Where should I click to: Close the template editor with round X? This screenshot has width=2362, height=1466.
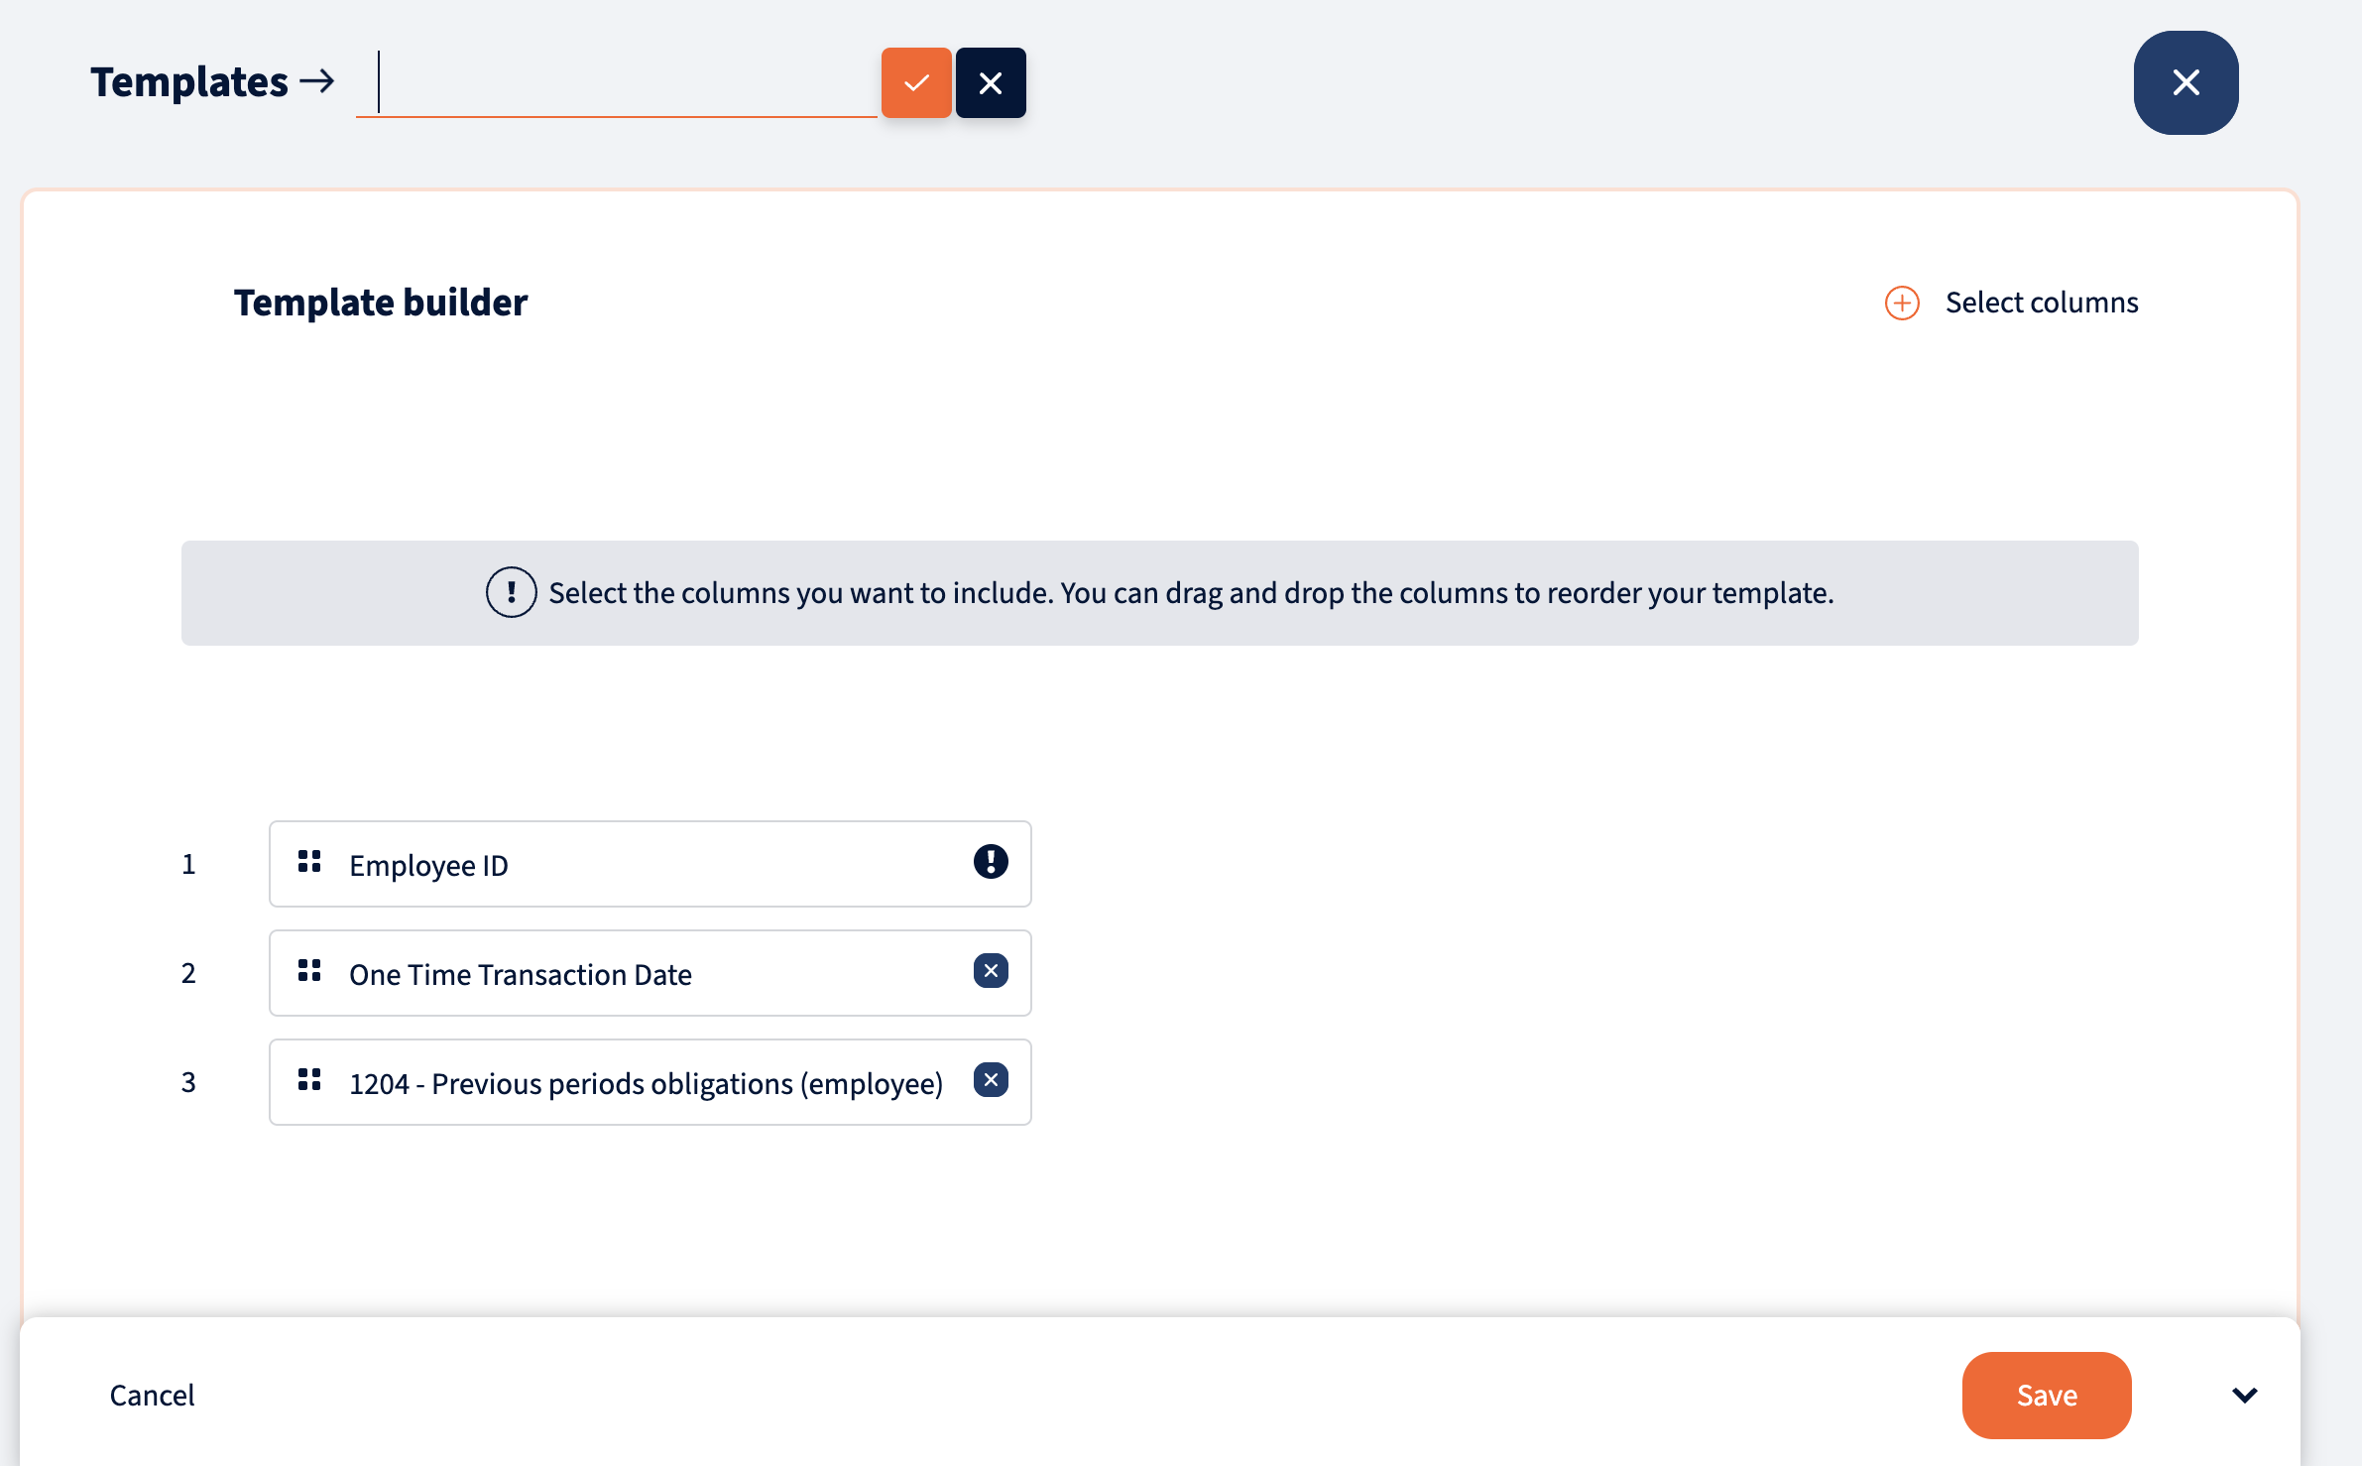[x=2185, y=82]
